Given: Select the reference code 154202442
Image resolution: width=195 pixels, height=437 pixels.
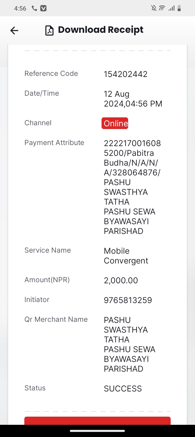Looking at the screenshot, I should point(126,74).
